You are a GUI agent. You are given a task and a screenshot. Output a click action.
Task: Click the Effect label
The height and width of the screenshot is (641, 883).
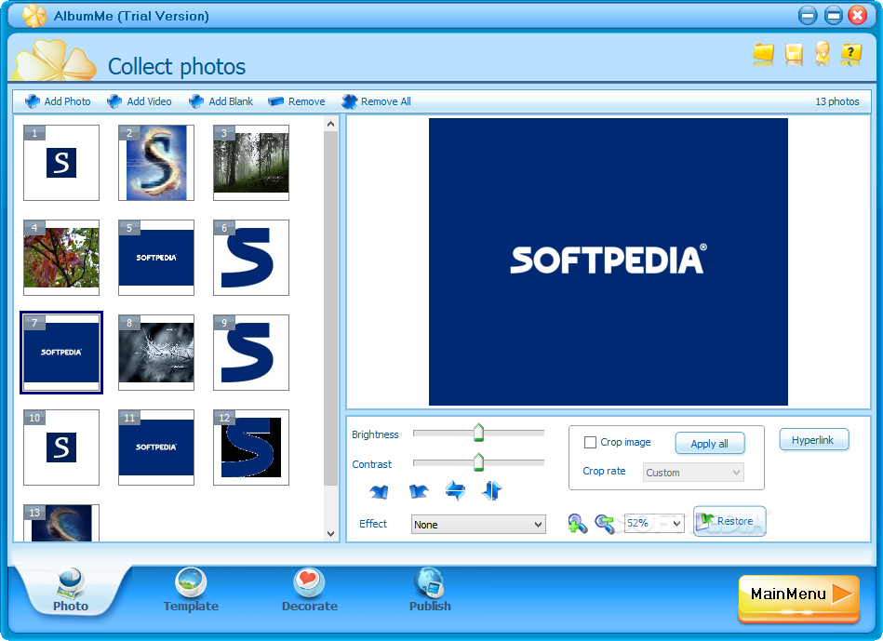point(373,523)
